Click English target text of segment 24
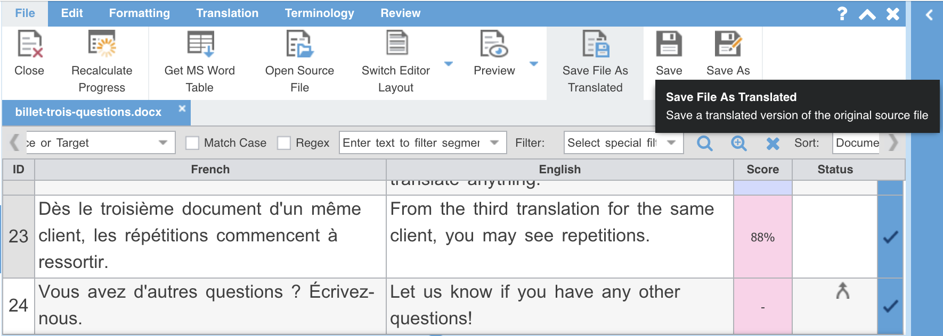The image size is (943, 336). (535, 305)
